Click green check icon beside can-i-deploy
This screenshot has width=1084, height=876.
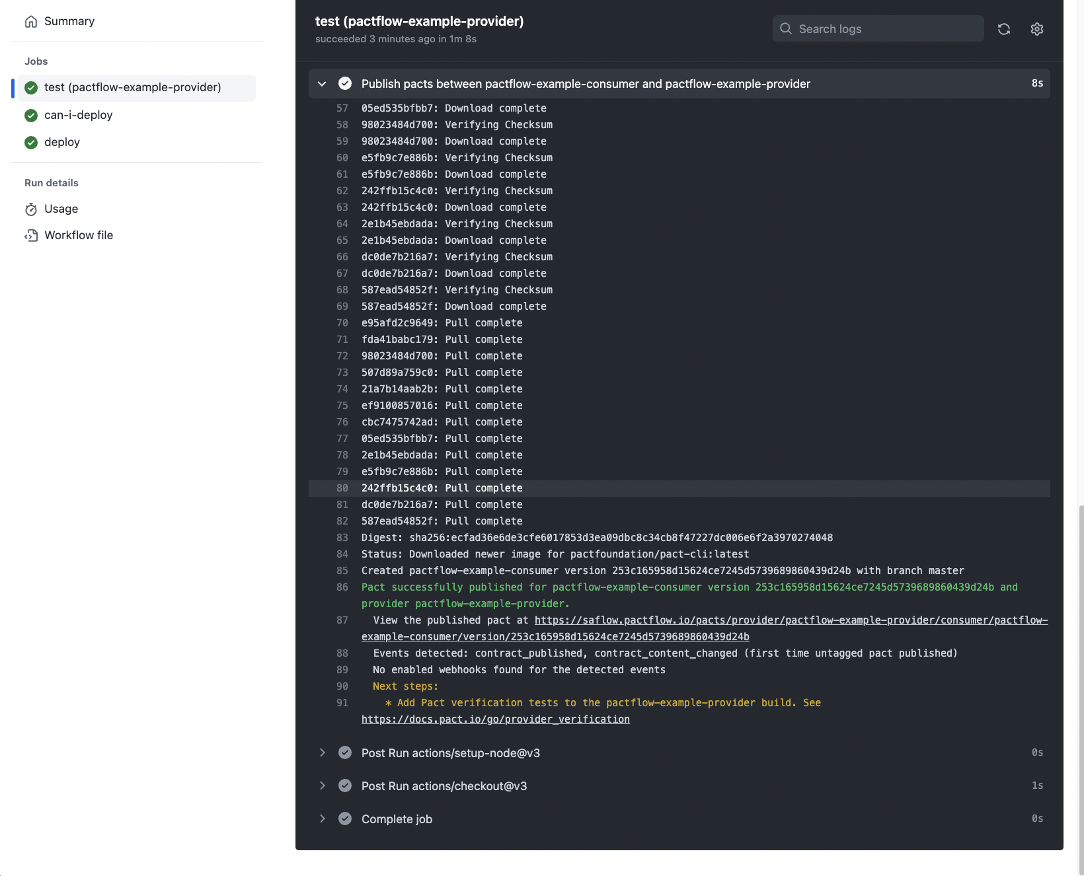[x=31, y=116]
